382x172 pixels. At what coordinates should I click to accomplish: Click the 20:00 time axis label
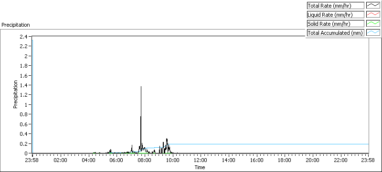(x=313, y=160)
